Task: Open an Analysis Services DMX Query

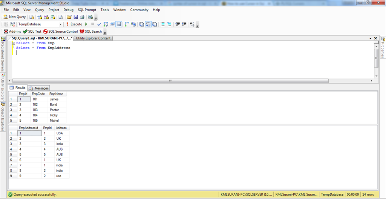Action: (46, 17)
